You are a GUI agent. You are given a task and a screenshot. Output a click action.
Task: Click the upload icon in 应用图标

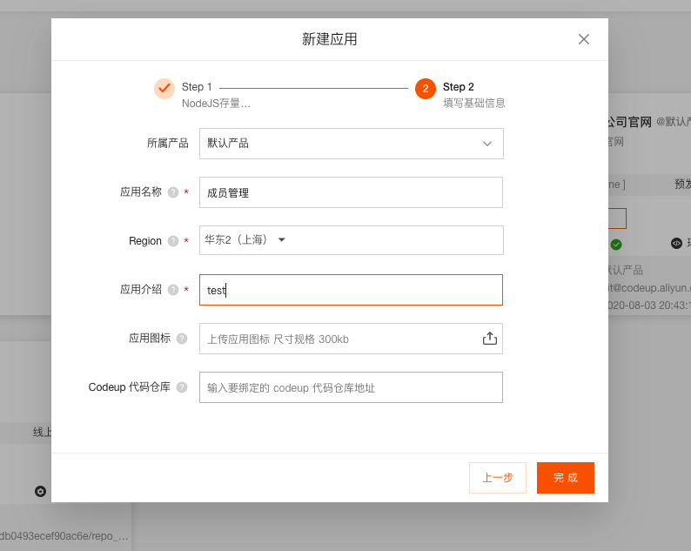(x=490, y=338)
